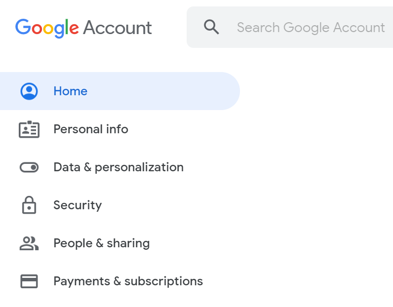Click the Payments credit card icon
Viewport: 393px width, 307px height.
pyautogui.click(x=29, y=281)
